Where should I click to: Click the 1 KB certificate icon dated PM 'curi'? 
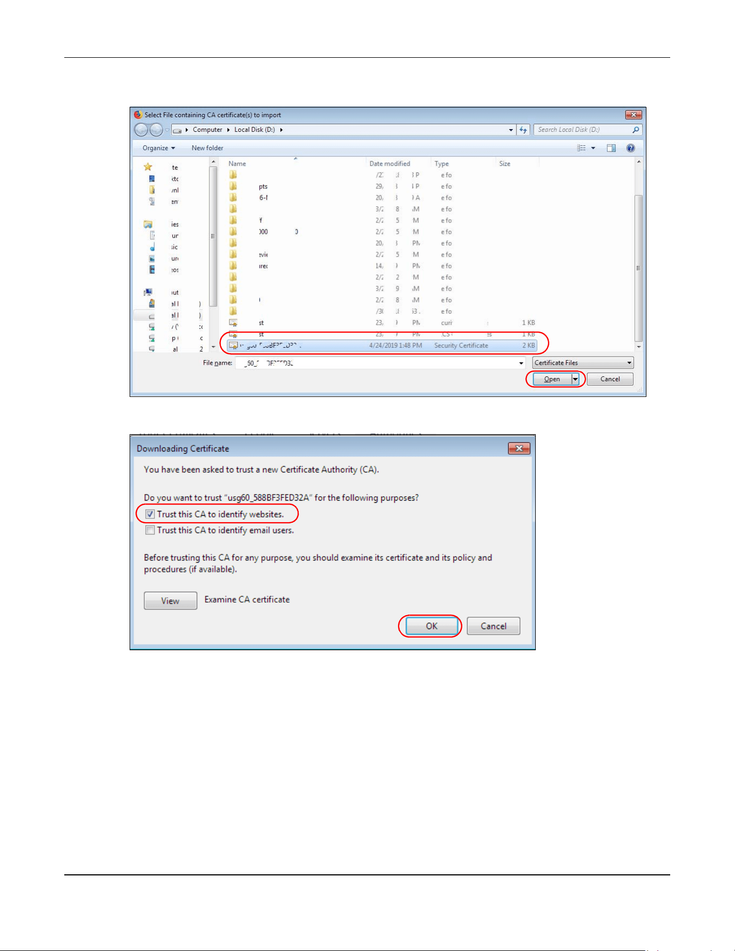[233, 323]
